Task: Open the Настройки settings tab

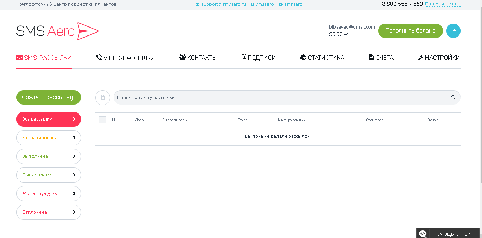Action: pyautogui.click(x=439, y=58)
